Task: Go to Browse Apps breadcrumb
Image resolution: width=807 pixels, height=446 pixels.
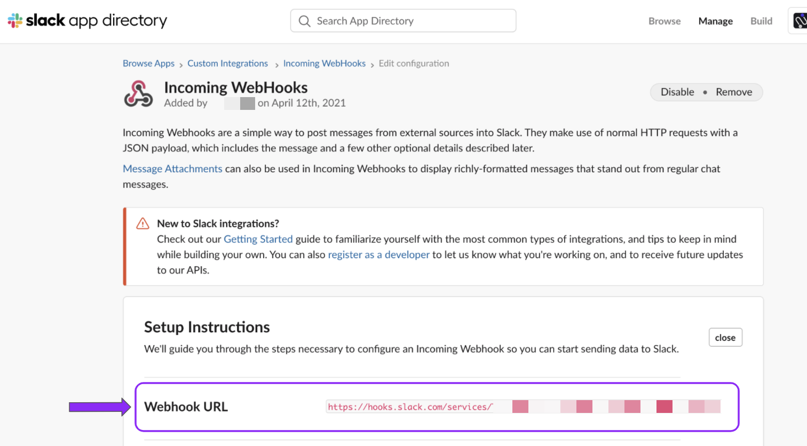Action: pyautogui.click(x=148, y=63)
